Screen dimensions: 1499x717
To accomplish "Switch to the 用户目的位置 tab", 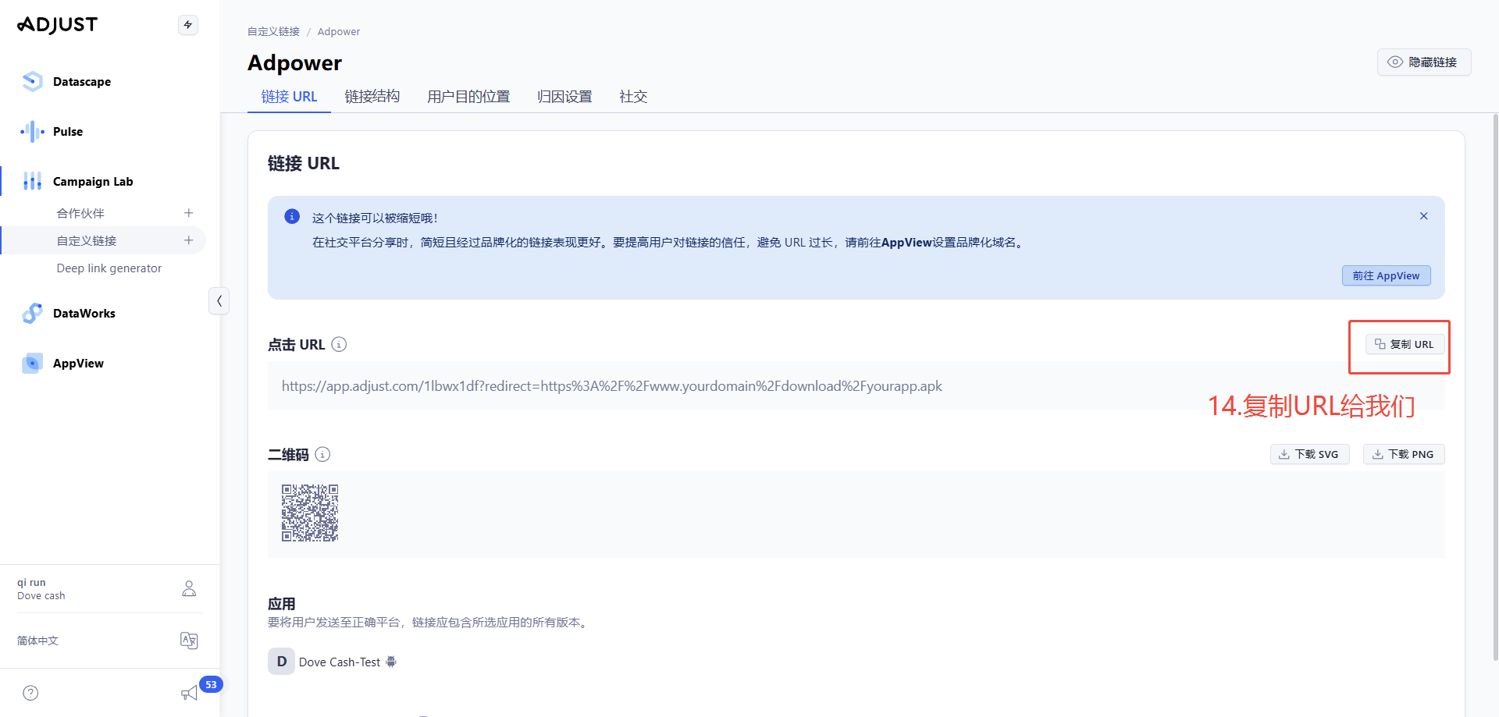I will pos(468,97).
